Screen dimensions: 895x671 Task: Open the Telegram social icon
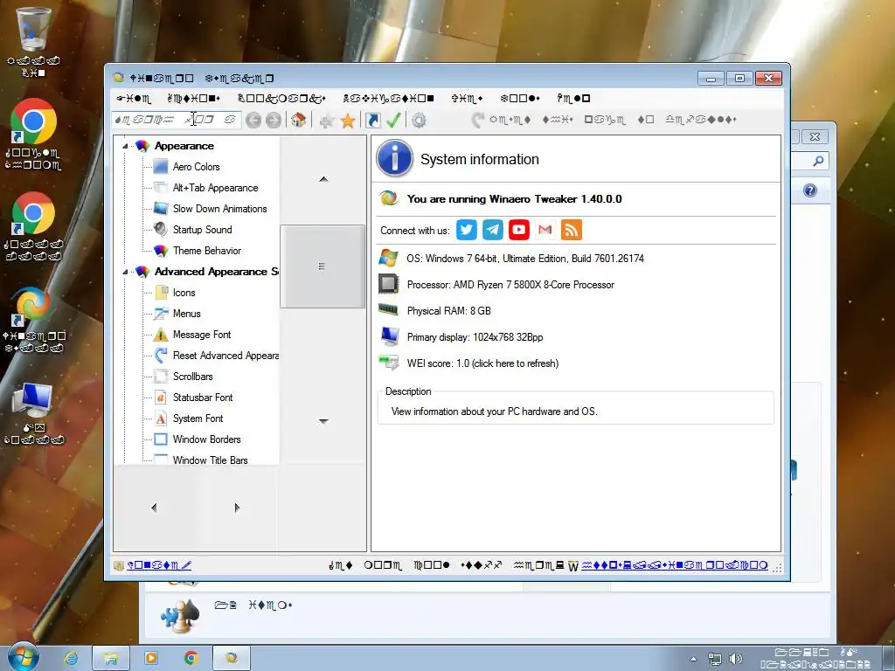(493, 230)
